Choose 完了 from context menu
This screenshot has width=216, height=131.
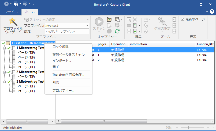pos(68,67)
